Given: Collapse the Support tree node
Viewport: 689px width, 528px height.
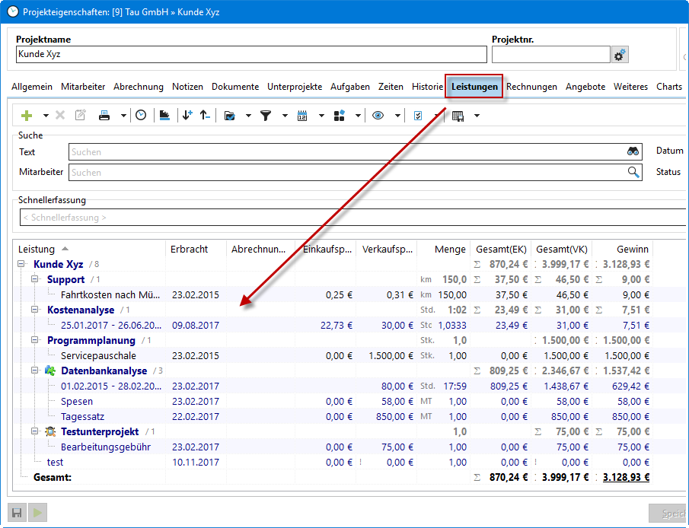Looking at the screenshot, I should tap(34, 279).
